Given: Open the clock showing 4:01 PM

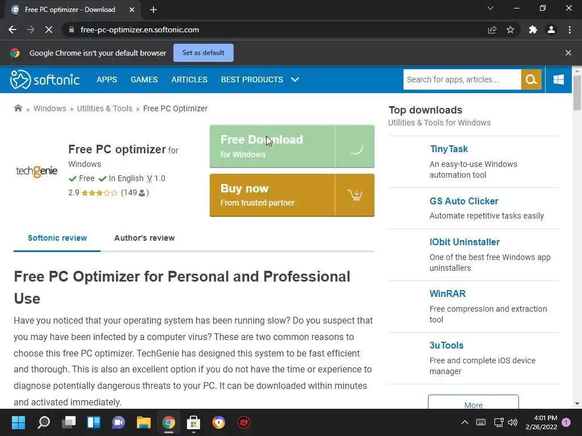Looking at the screenshot, I should point(541,422).
